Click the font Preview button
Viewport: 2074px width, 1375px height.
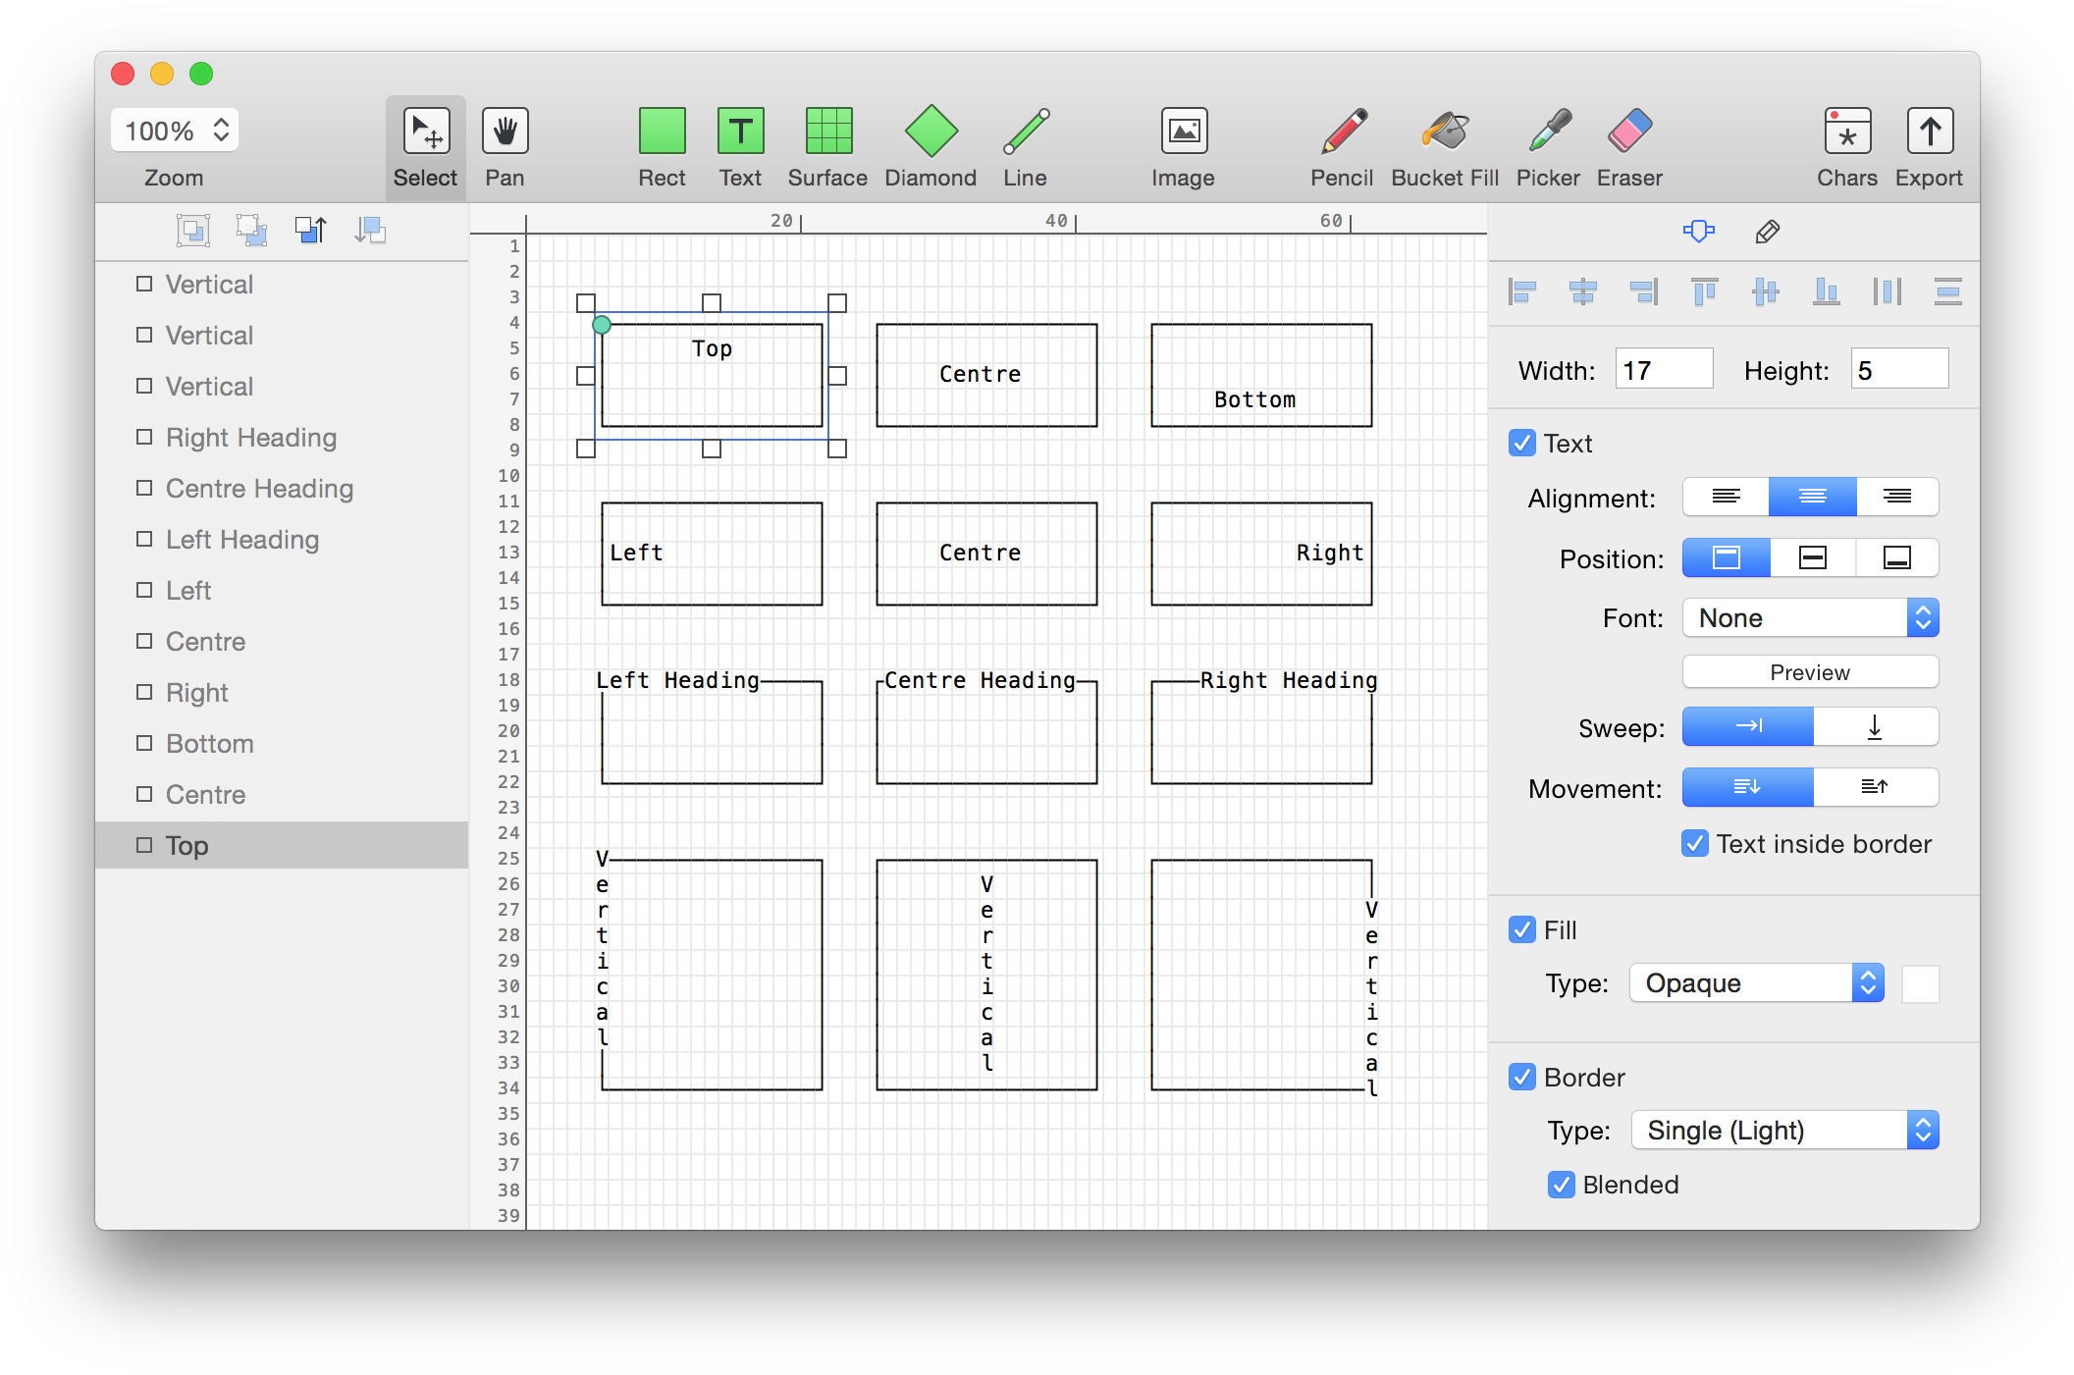(1809, 671)
